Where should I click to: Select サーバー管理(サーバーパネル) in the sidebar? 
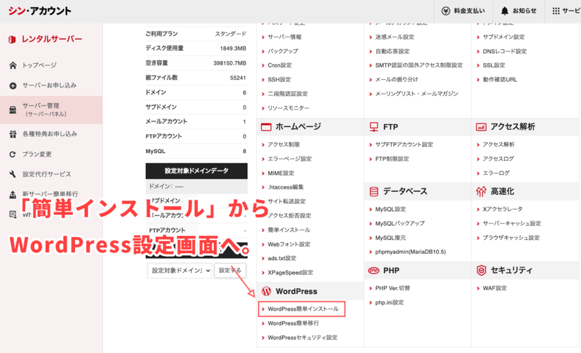[51, 110]
